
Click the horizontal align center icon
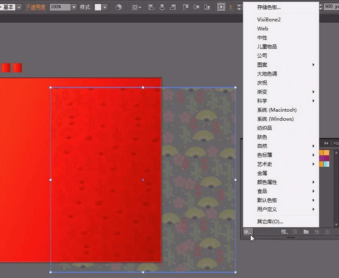click(x=162, y=7)
